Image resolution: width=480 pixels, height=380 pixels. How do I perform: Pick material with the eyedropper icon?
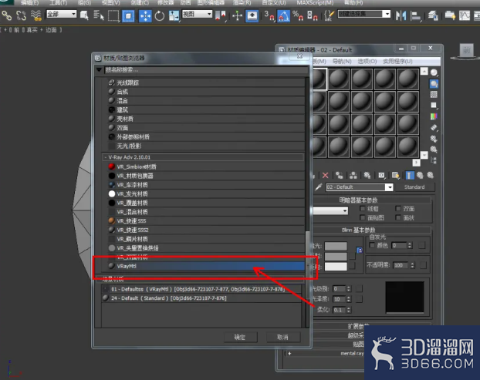[x=319, y=187]
